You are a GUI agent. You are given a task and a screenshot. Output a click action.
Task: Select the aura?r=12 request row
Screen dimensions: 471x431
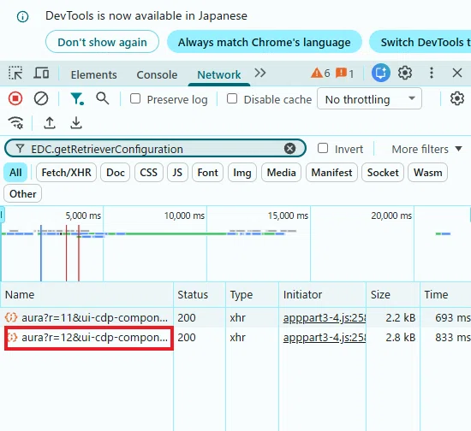pos(235,338)
